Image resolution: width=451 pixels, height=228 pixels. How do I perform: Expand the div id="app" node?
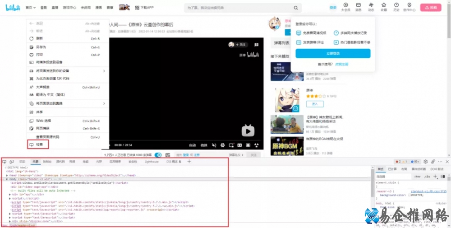pos(10,194)
